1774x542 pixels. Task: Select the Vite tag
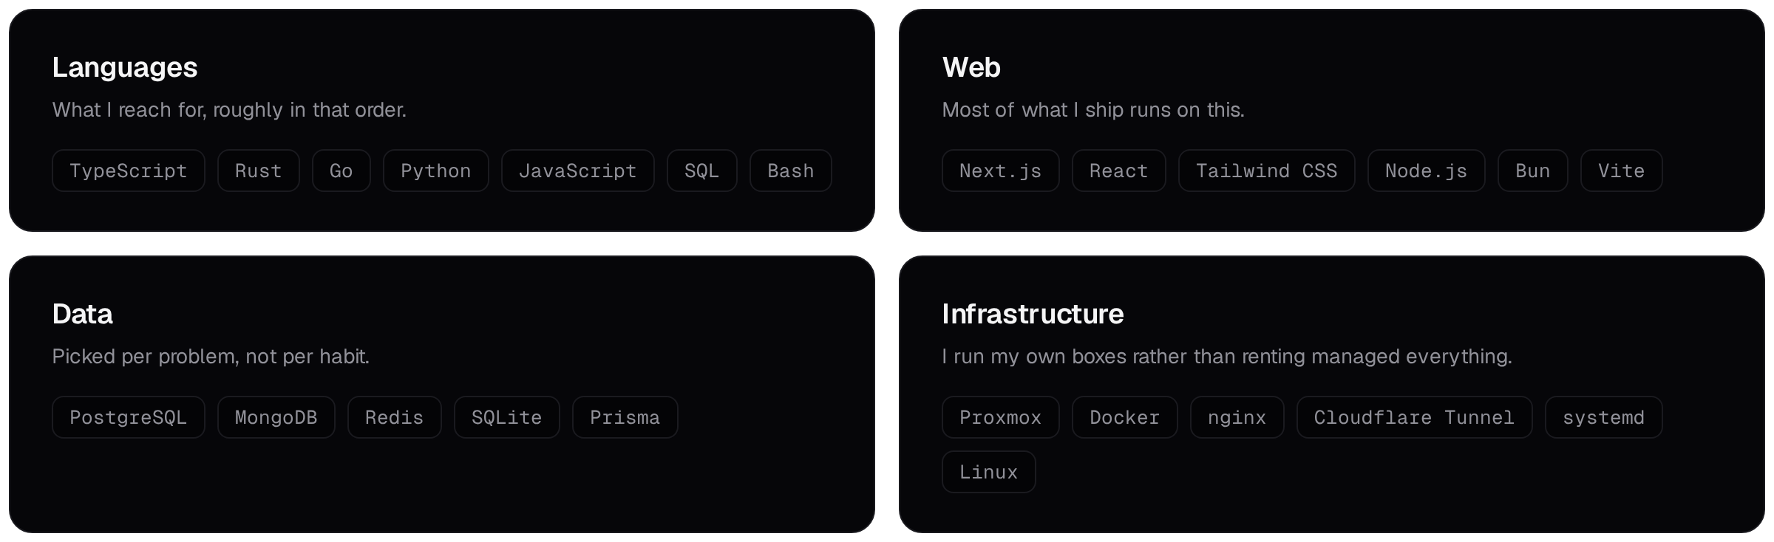coord(1622,171)
